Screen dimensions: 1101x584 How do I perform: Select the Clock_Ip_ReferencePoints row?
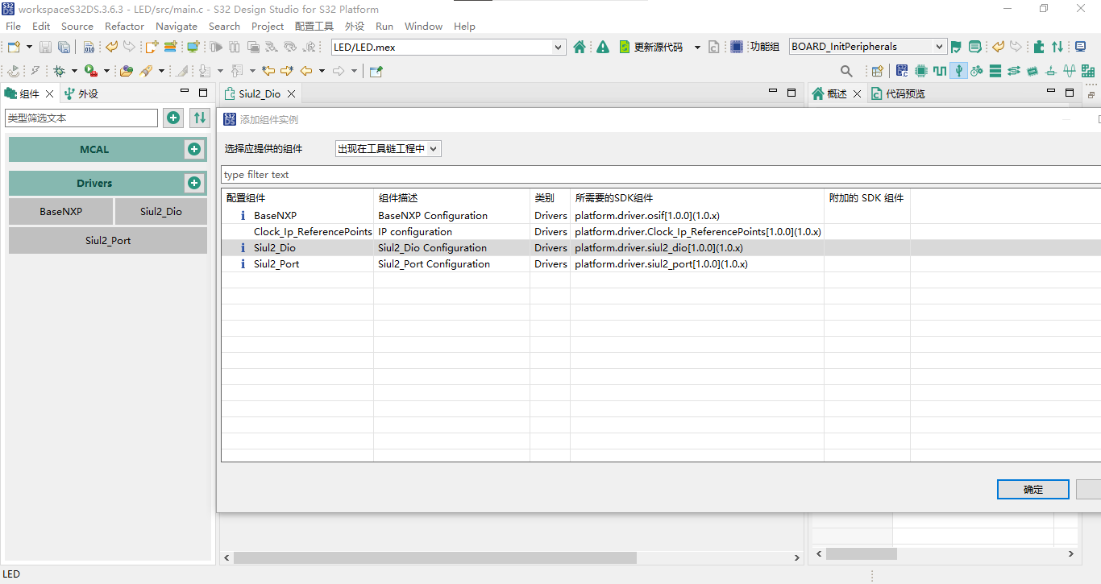pos(661,232)
